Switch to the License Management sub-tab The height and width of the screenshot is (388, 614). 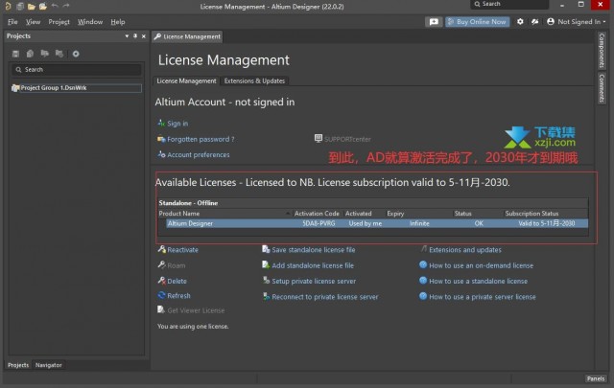pyautogui.click(x=186, y=81)
